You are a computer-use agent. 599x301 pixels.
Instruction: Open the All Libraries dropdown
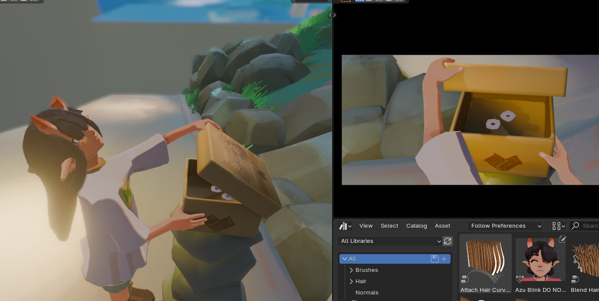click(389, 241)
